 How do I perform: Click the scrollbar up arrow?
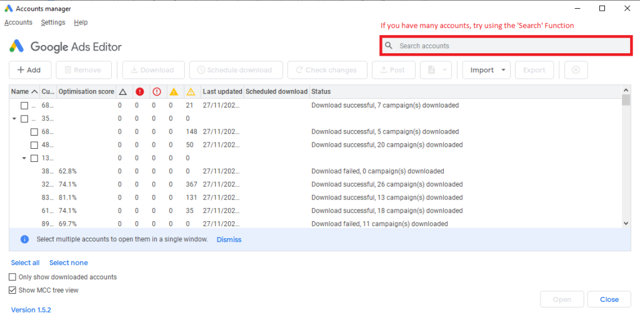click(626, 89)
